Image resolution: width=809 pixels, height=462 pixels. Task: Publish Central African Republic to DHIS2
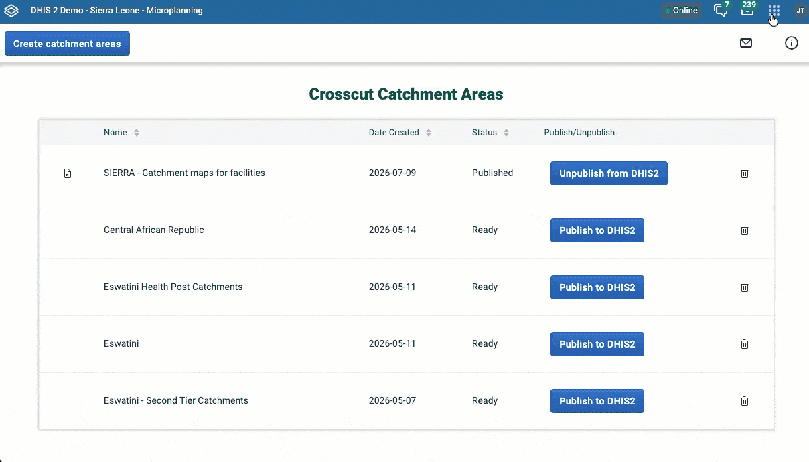[x=597, y=230]
